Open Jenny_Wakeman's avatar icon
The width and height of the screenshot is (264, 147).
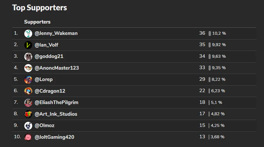(28, 34)
